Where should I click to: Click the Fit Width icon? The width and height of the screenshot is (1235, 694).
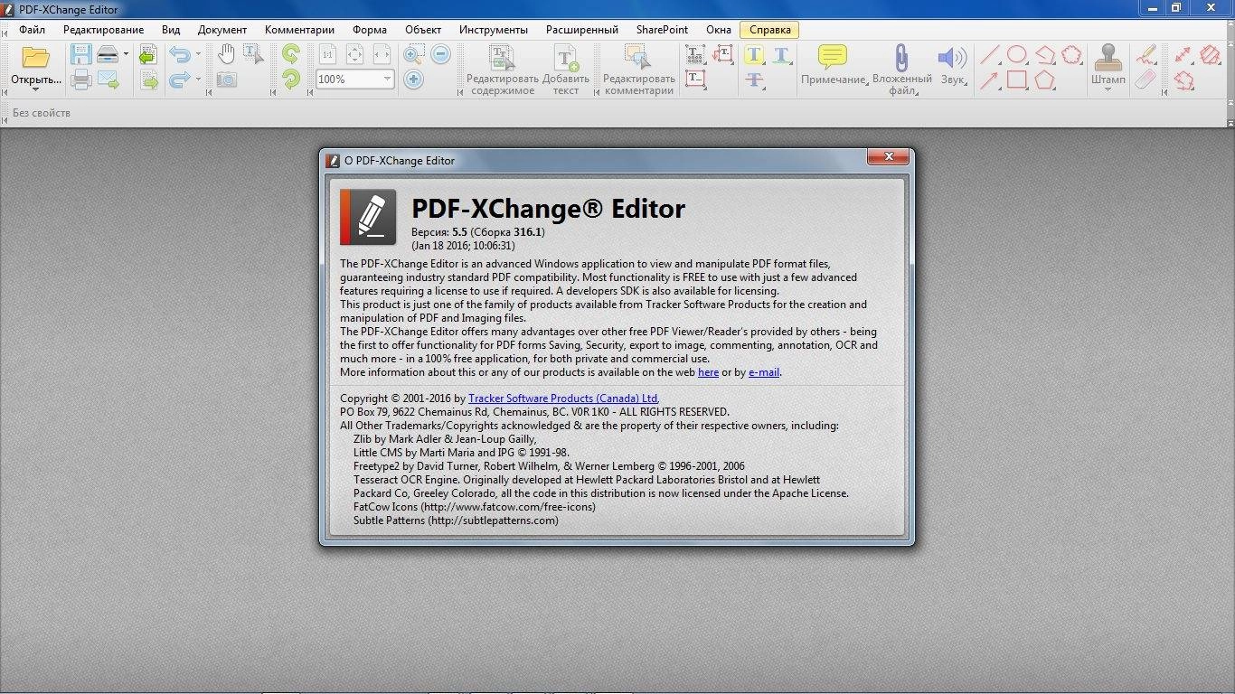coord(382,54)
